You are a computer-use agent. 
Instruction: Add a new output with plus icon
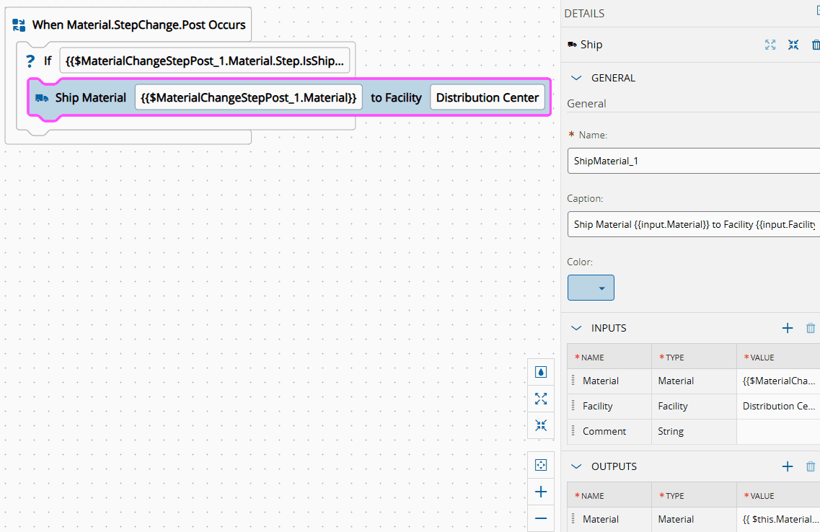point(788,466)
